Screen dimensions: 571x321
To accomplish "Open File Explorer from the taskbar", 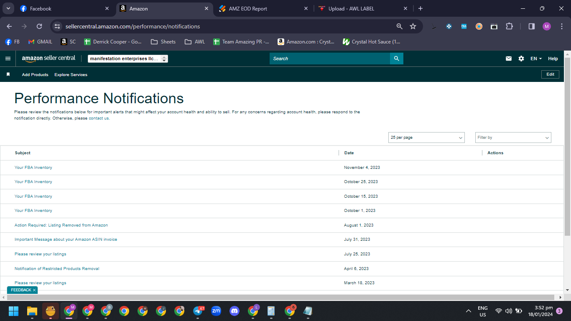I will [x=32, y=311].
